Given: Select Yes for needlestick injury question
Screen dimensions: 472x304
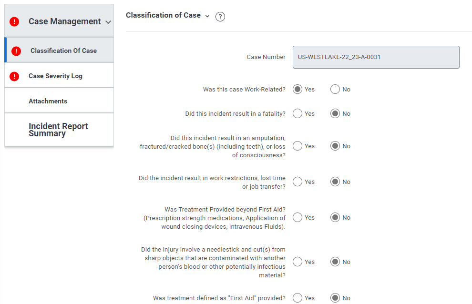Looking at the screenshot, I should [x=298, y=262].
